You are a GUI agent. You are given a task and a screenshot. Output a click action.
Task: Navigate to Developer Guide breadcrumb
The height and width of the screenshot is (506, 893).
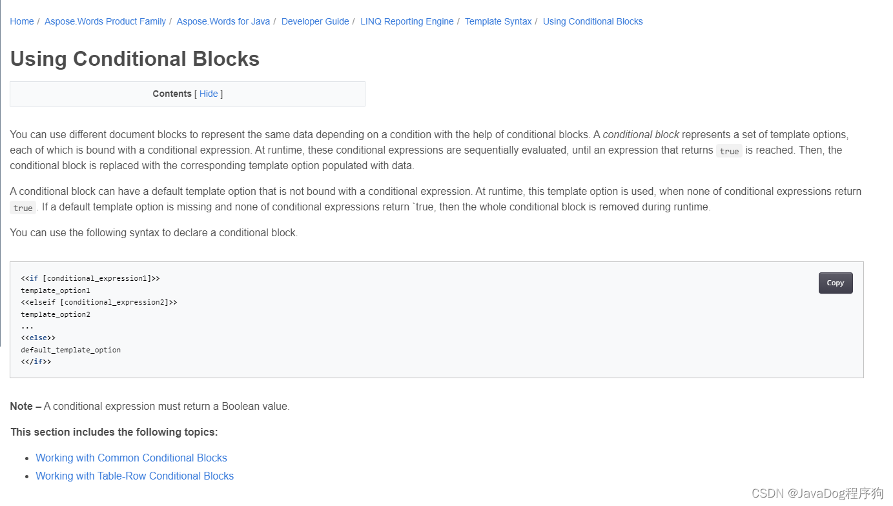315,21
